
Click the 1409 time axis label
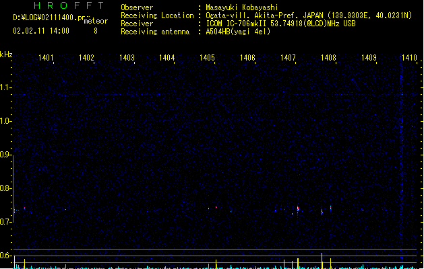369,57
